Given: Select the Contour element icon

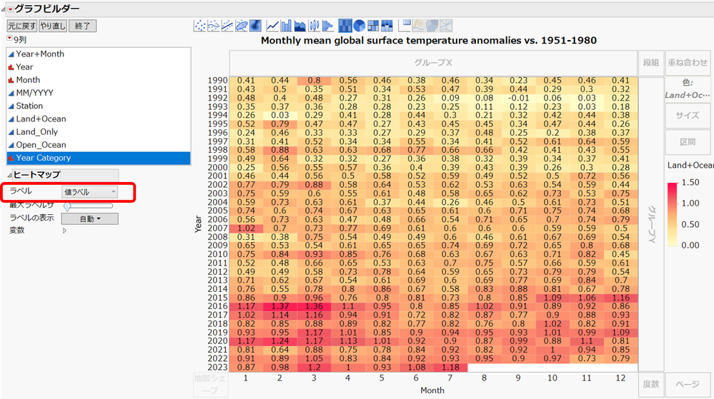Looking at the screenshot, I should pos(255,26).
